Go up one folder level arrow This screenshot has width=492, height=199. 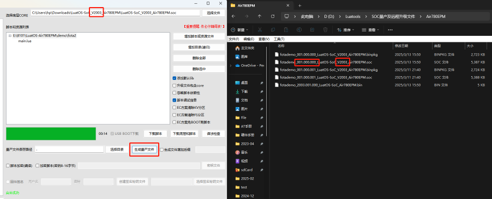260,16
